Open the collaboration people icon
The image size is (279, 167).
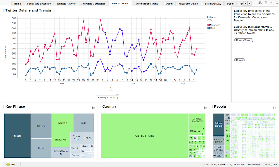pos(260,3)
